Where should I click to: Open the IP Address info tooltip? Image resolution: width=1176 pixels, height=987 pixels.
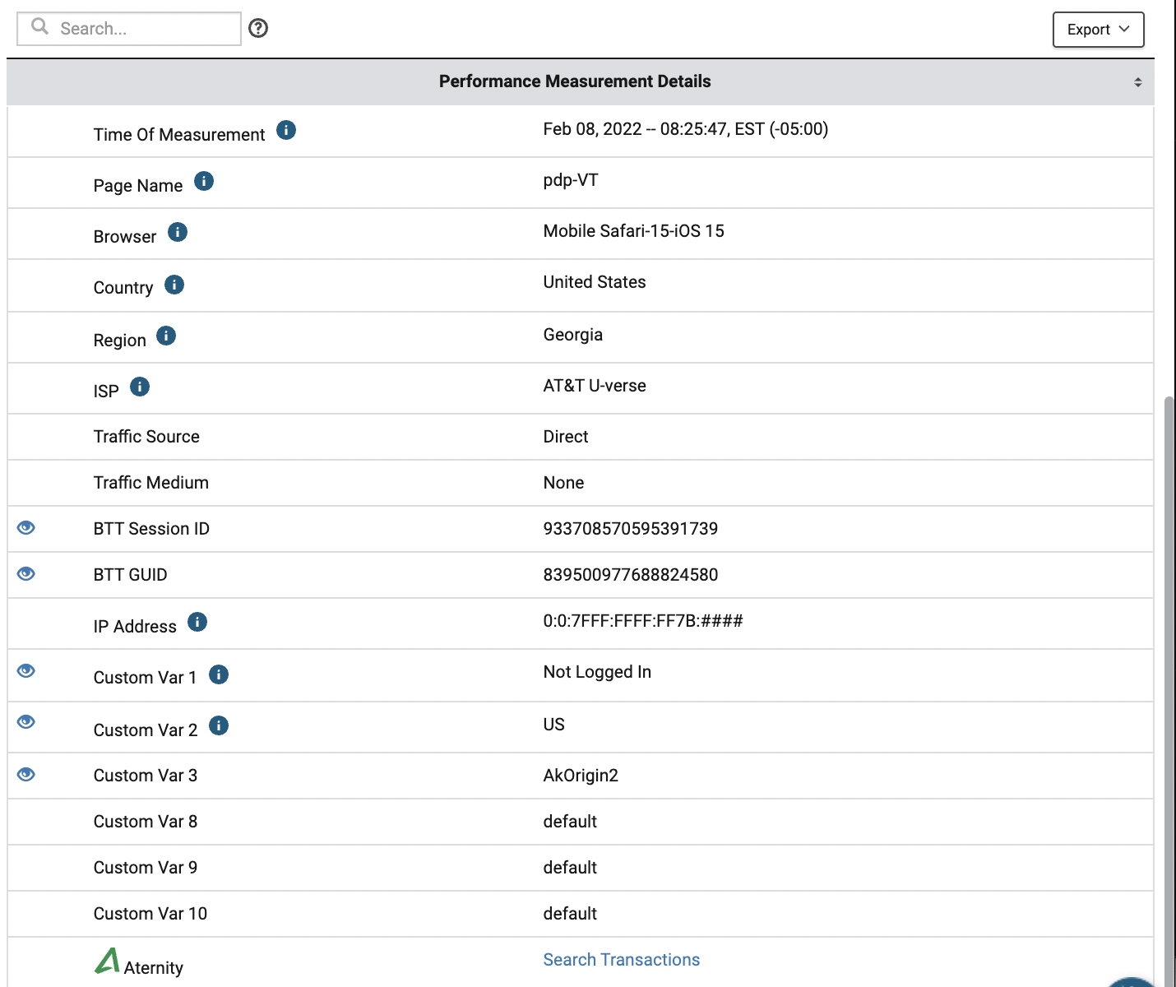click(x=197, y=621)
